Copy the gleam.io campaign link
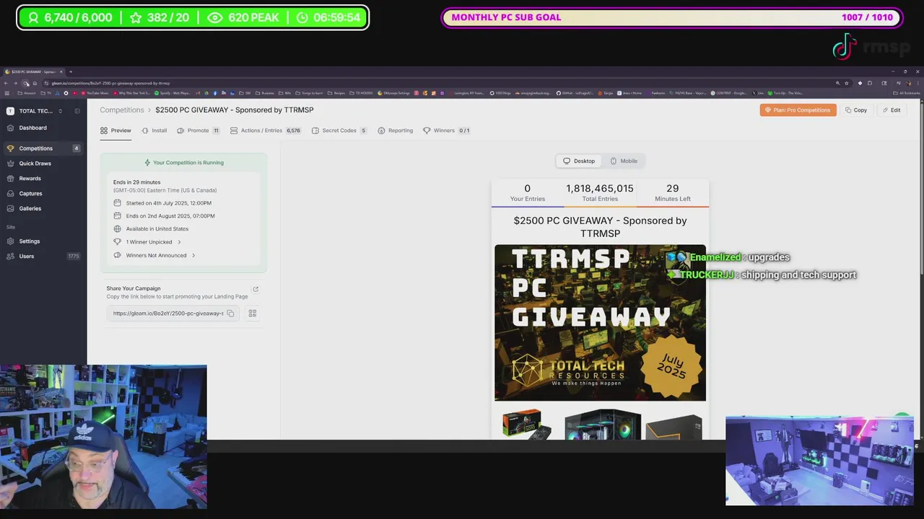The height and width of the screenshot is (519, 924). (x=230, y=314)
